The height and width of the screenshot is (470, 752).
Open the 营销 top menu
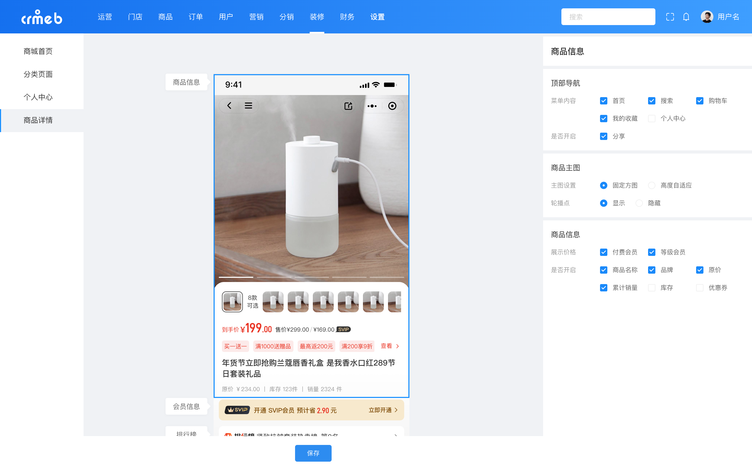pyautogui.click(x=256, y=17)
